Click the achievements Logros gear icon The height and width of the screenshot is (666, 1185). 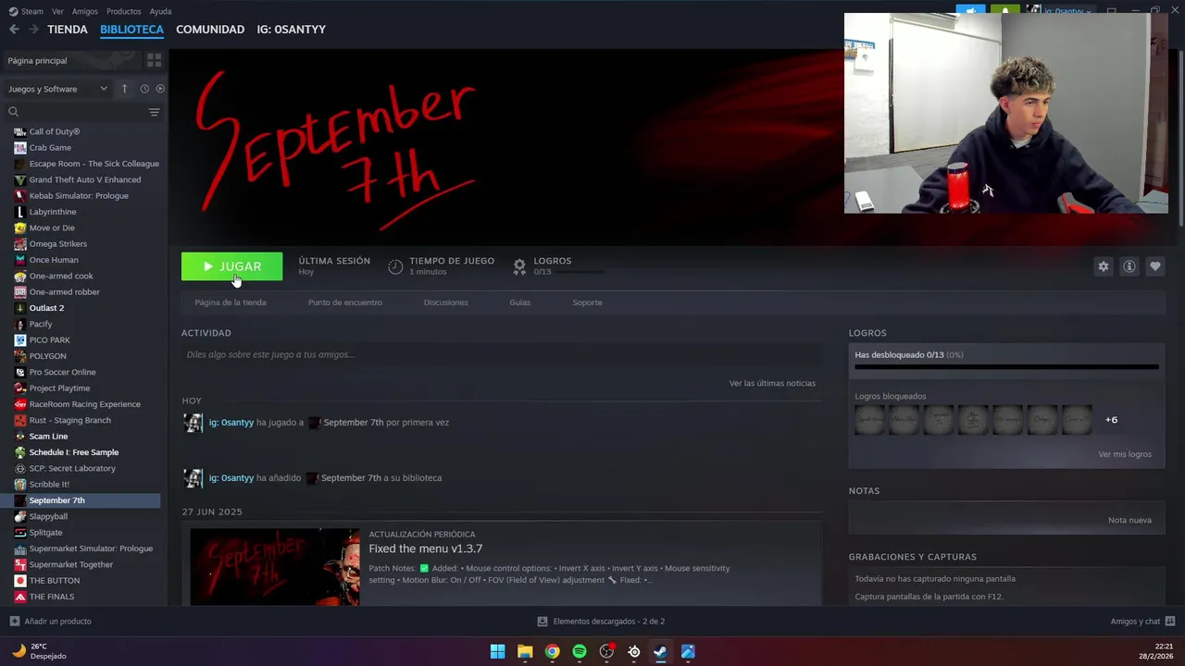(x=519, y=266)
